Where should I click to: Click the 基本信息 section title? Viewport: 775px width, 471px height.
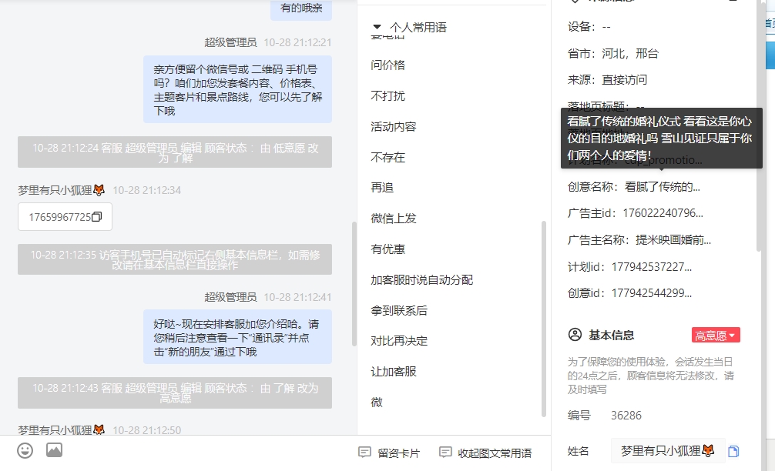tap(611, 336)
